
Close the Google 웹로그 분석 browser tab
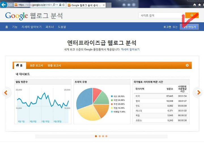[104, 5]
